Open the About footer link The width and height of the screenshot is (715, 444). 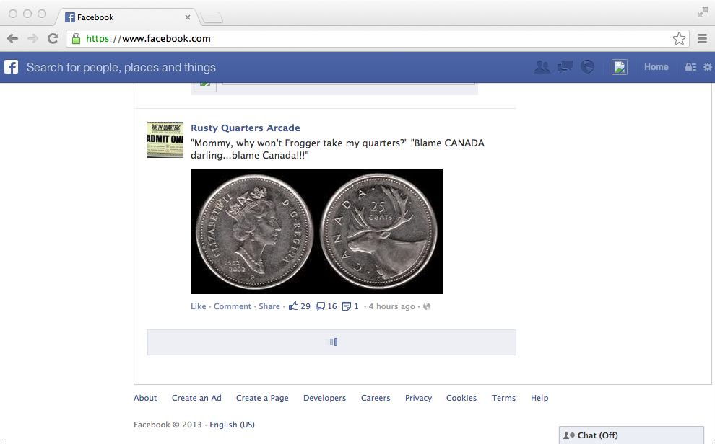(145, 398)
